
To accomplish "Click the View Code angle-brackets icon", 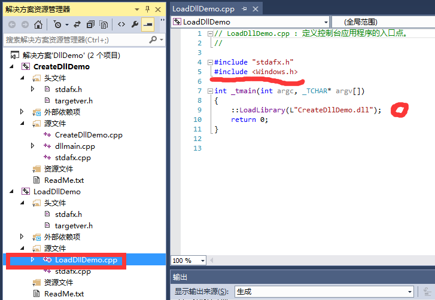I will (121, 25).
